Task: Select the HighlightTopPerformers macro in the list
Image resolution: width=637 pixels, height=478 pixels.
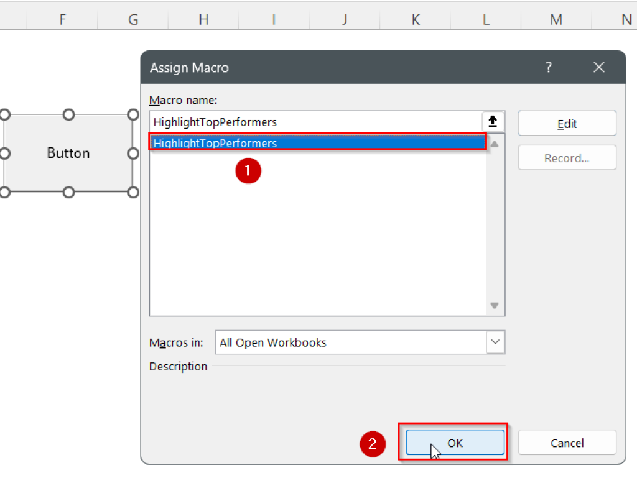Action: click(317, 143)
